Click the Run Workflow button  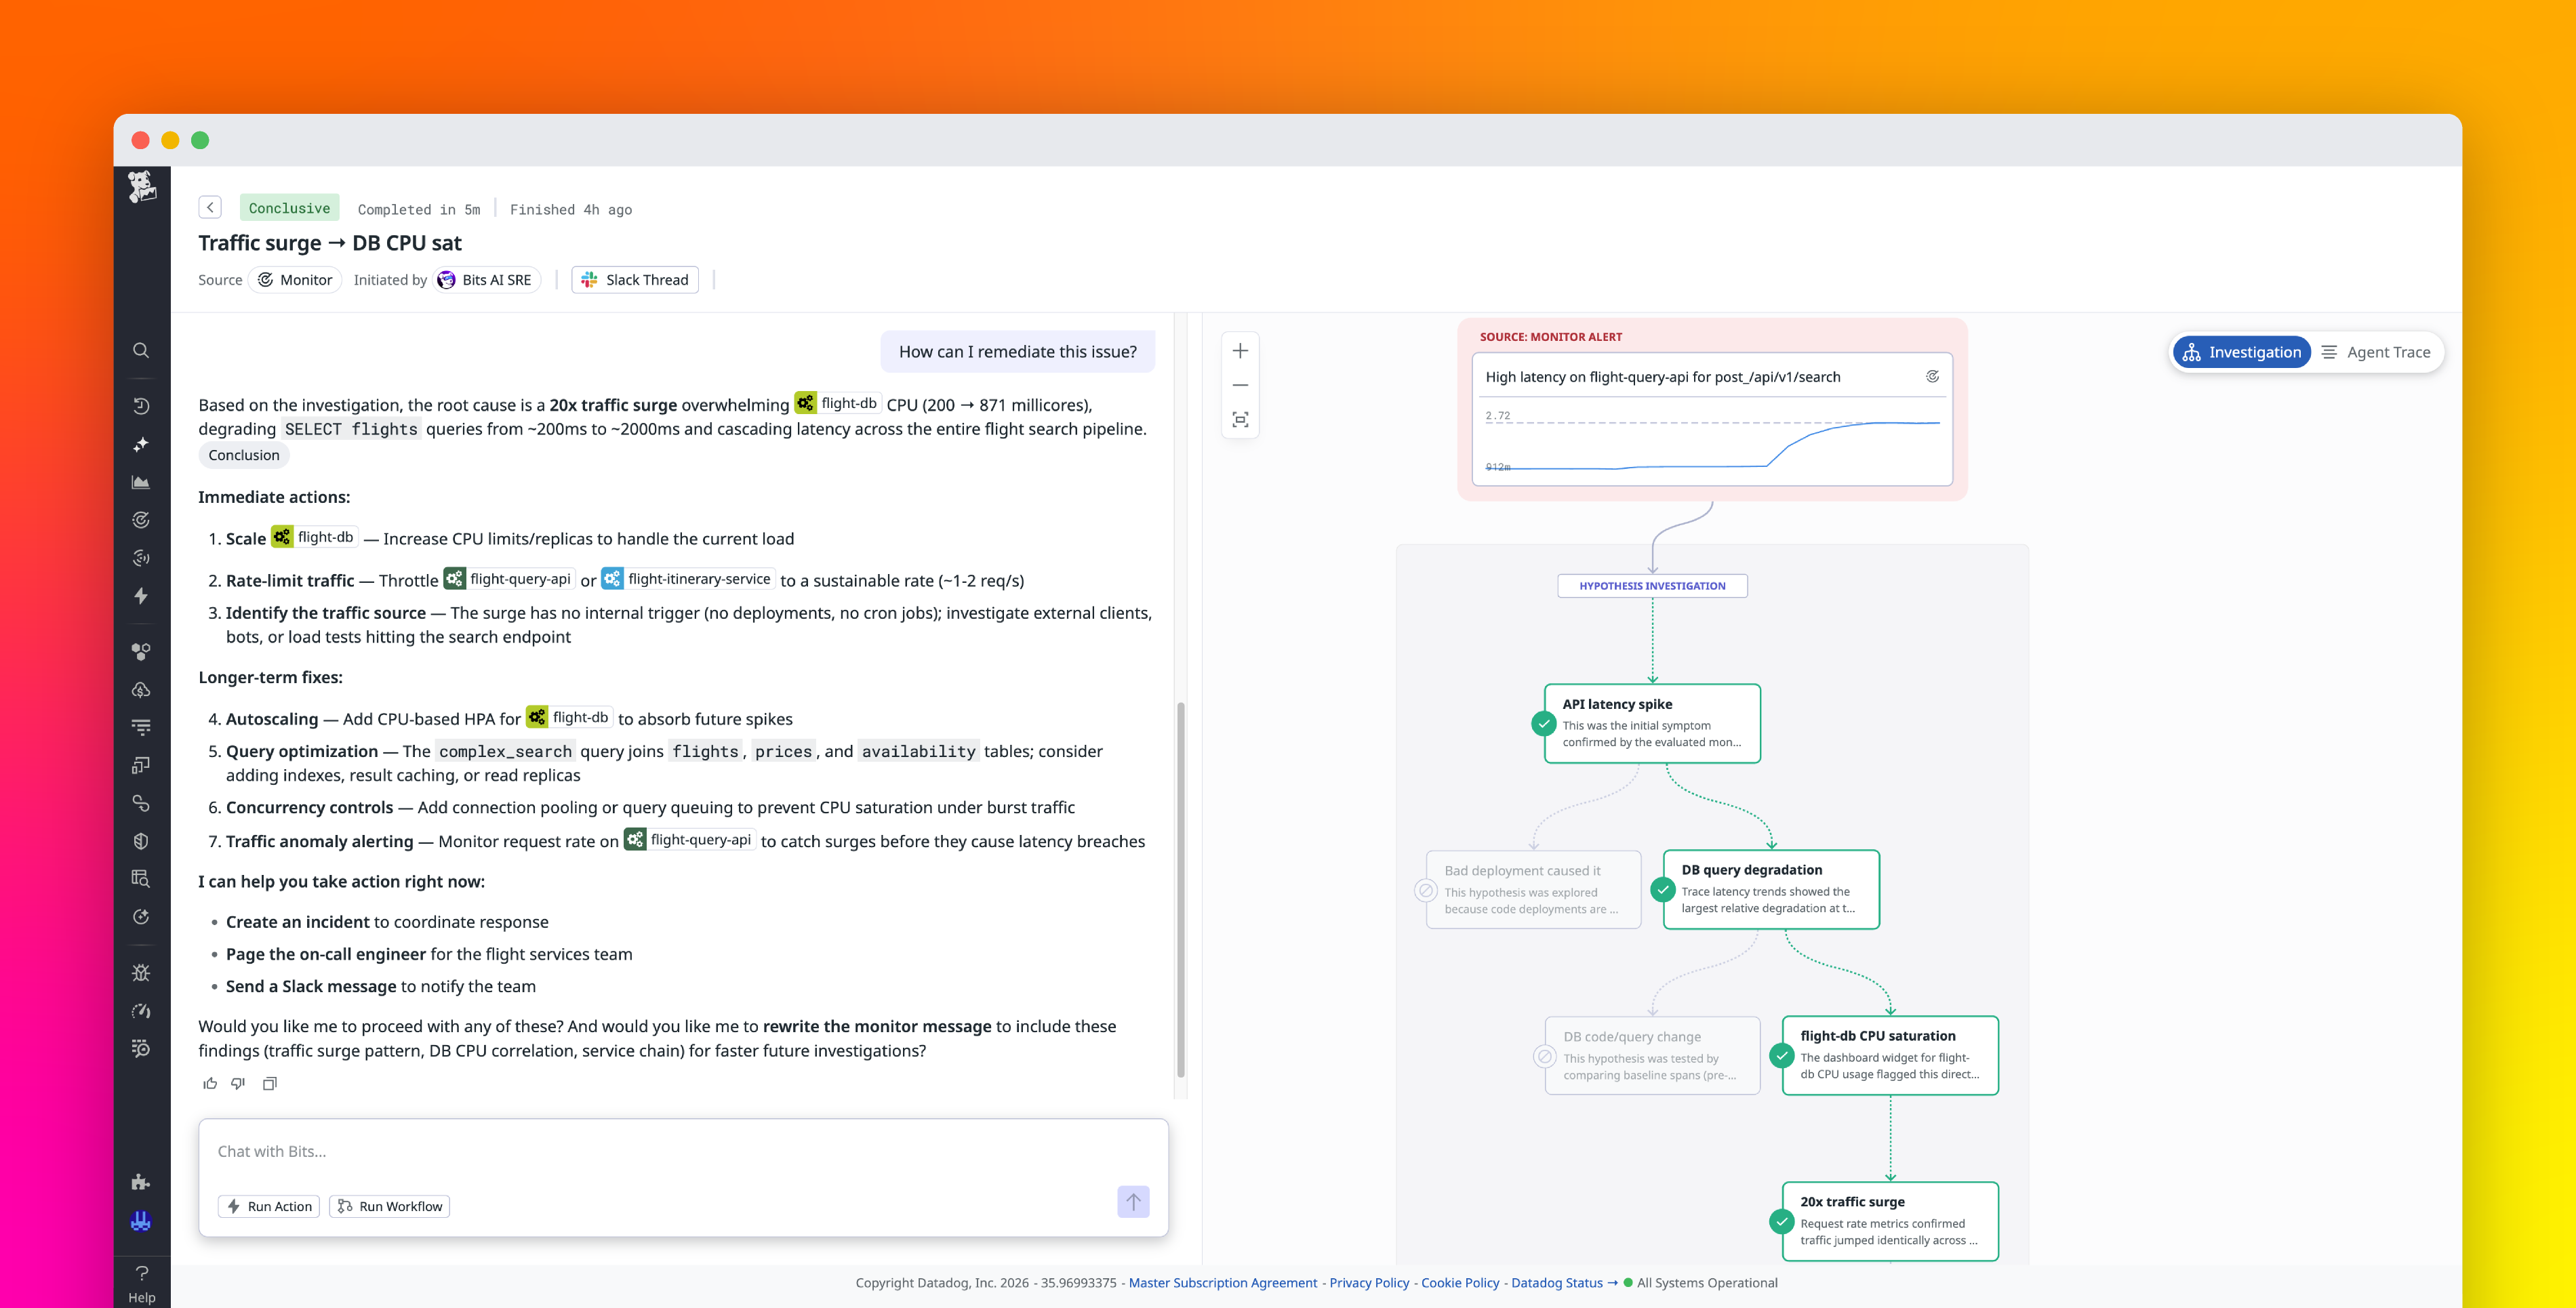tap(389, 1206)
